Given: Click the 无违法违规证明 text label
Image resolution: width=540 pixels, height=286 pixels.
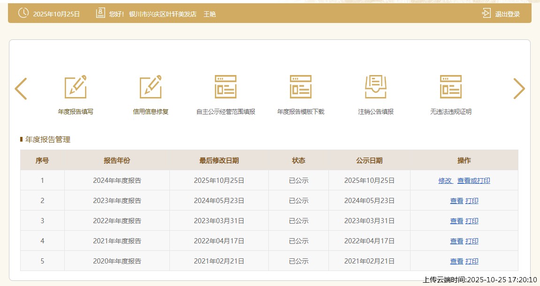Looking at the screenshot, I should (x=451, y=112).
